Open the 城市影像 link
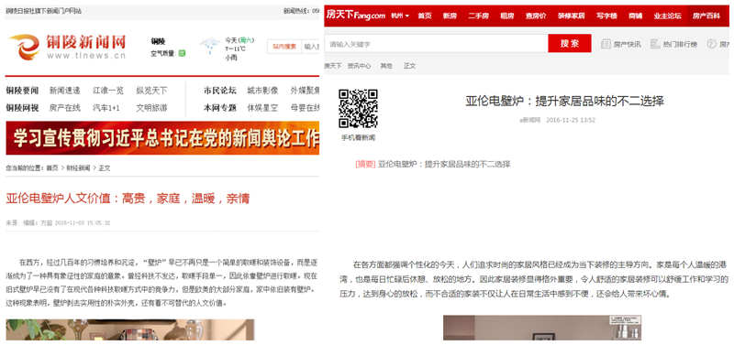Viewport: 734px width, 345px height. (x=262, y=91)
